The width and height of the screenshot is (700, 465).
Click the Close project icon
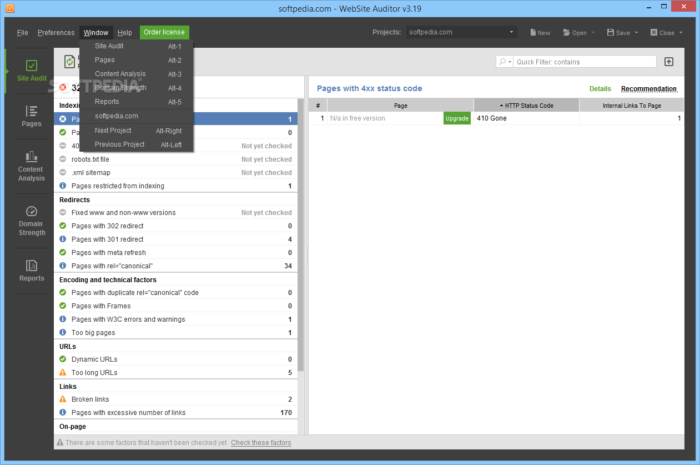654,32
